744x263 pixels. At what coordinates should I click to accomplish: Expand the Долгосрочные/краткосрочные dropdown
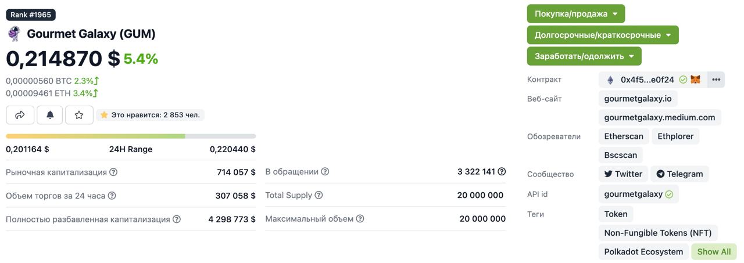[603, 35]
